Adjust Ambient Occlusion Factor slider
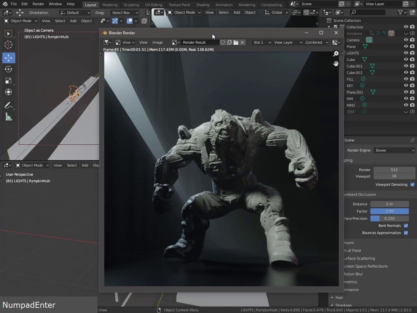 pos(390,211)
